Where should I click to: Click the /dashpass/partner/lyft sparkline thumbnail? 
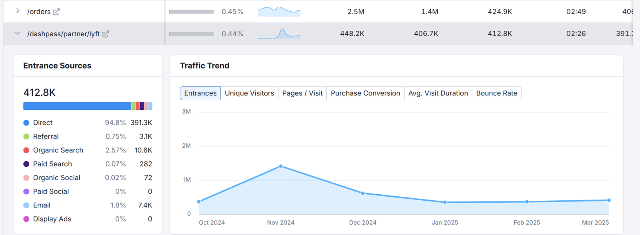(279, 34)
